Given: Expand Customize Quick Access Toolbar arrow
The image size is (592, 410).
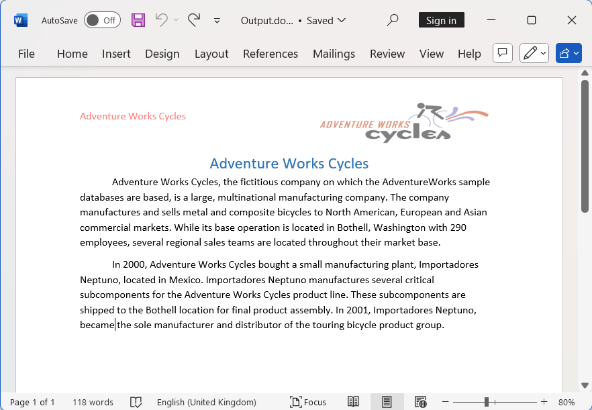Looking at the screenshot, I should click(217, 21).
